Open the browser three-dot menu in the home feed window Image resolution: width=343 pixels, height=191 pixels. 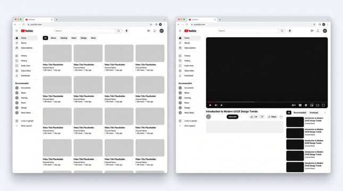pyautogui.click(x=165, y=24)
